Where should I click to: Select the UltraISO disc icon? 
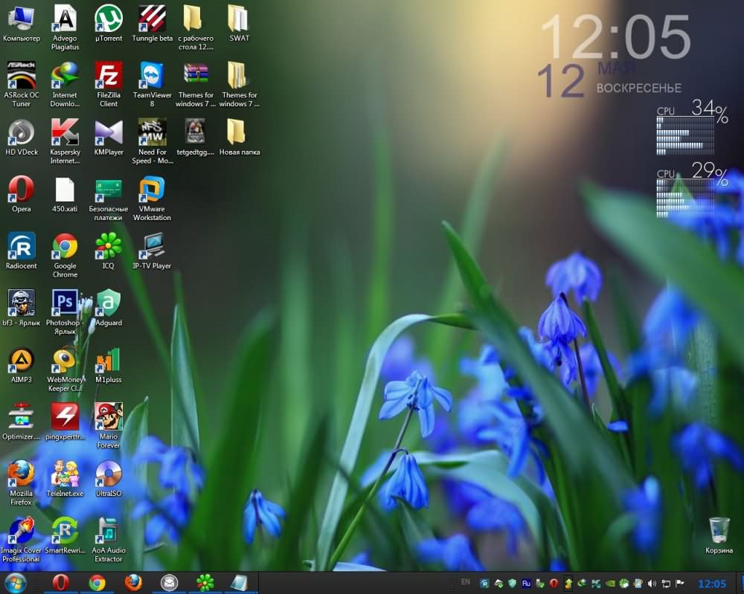tap(109, 474)
